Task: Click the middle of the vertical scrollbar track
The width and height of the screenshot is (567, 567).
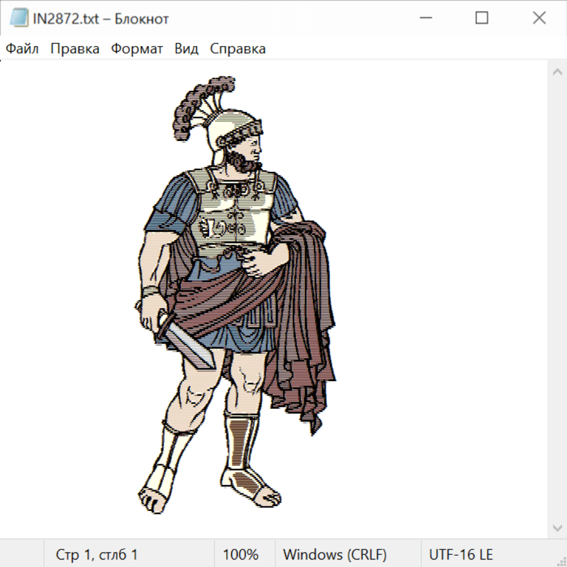Action: (557, 299)
